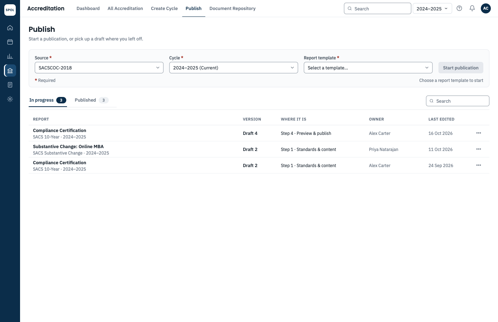This screenshot has width=498, height=322.
Task: Expand the Cycle dropdown 2024–2025 (Current)
Action: click(234, 68)
